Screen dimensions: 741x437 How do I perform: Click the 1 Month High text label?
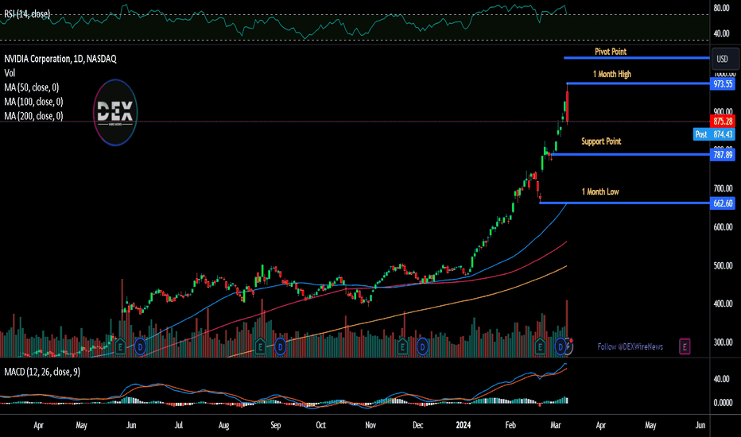pos(612,74)
